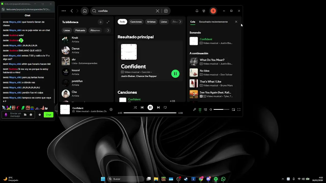Play 'See You Again' from the queue

point(213,94)
